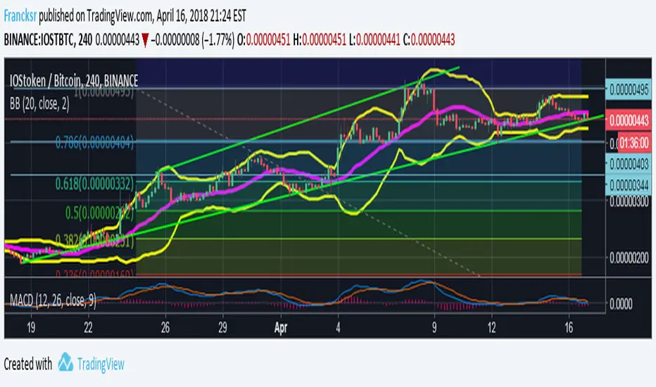Click the date label 26 on time axis
656x387 pixels.
pos(165,328)
